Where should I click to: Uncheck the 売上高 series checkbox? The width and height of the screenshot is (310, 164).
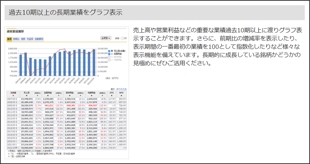(109, 51)
